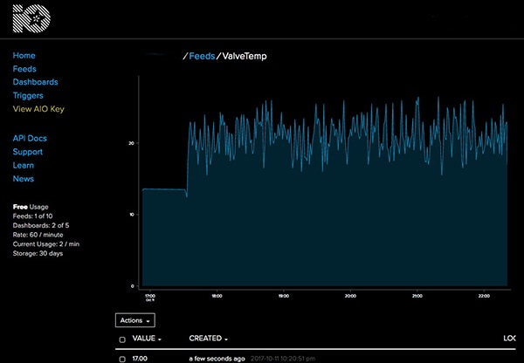Open the Support link

click(28, 152)
